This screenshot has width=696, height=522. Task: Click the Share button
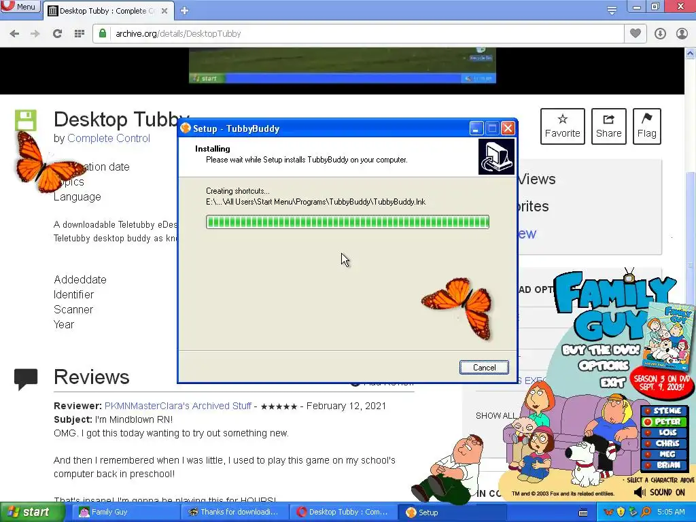click(x=608, y=126)
